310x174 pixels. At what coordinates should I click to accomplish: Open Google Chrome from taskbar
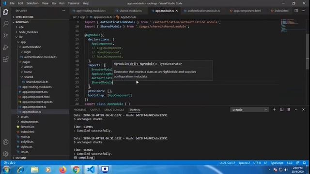point(76,170)
